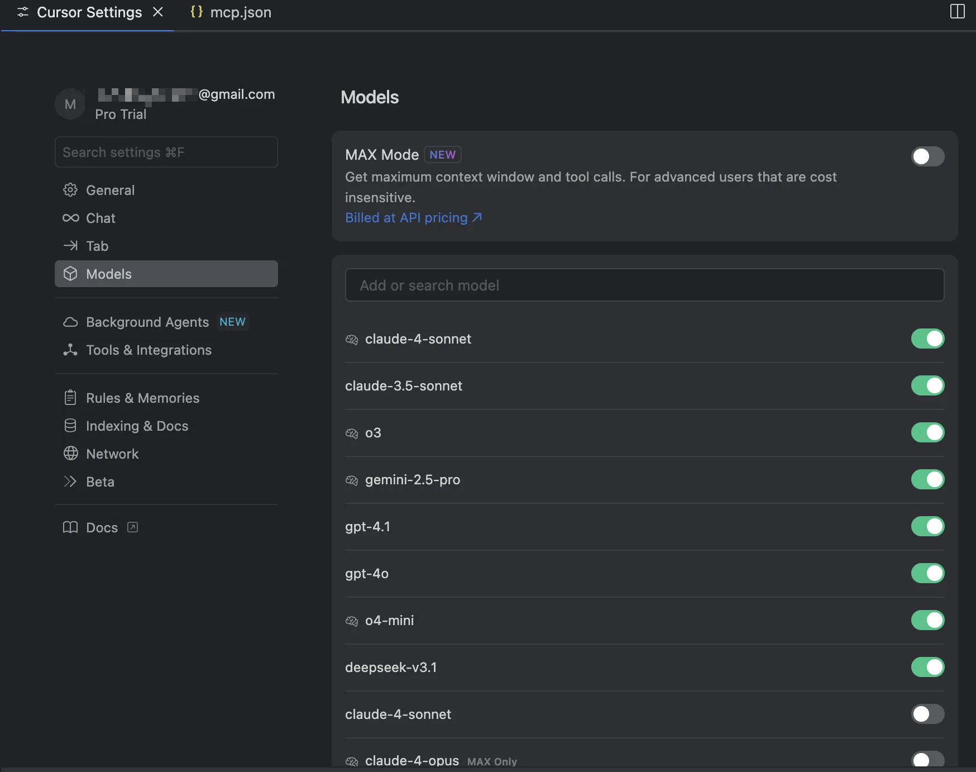Turn off the o4-mini model

(x=927, y=620)
